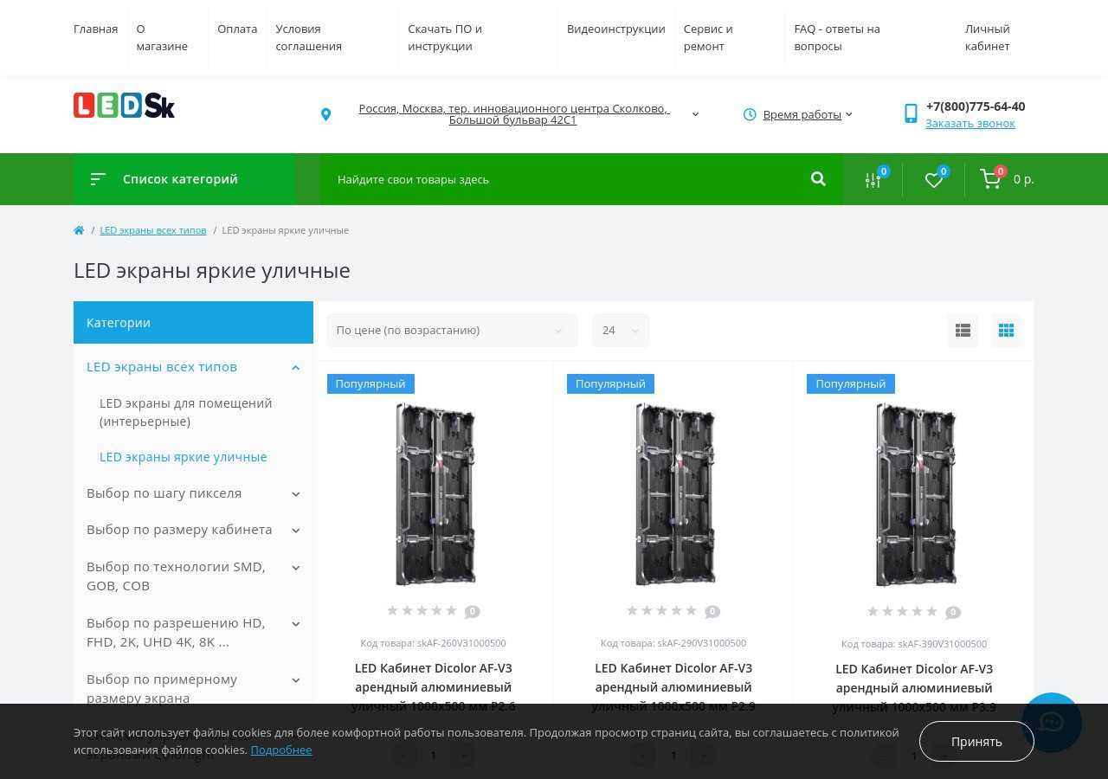This screenshot has width=1108, height=779.
Task: Expand Выбор по примерному размеру экрана
Action: (295, 680)
